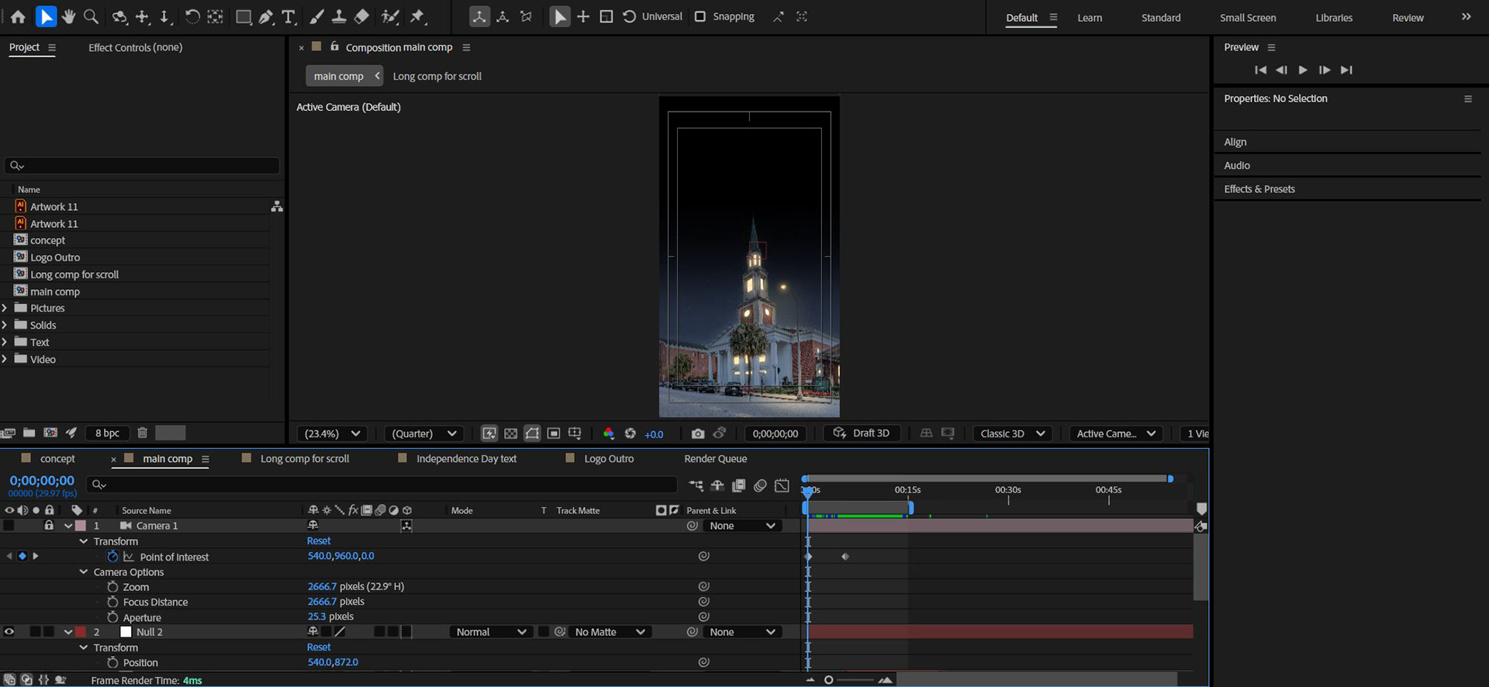This screenshot has width=1489, height=687.
Task: Select the Zoom magnifier tool
Action: 91,16
